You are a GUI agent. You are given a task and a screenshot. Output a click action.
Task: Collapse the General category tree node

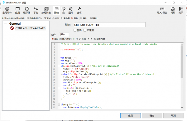6,23
